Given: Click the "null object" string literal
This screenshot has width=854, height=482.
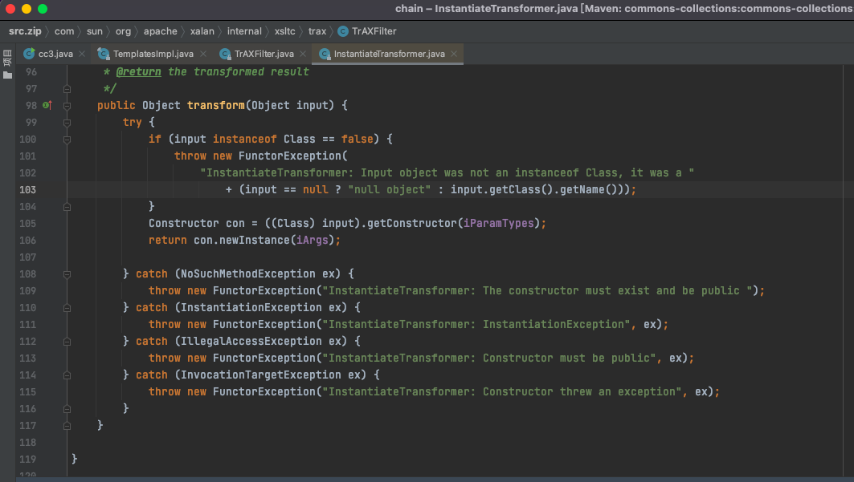Looking at the screenshot, I should (x=390, y=189).
